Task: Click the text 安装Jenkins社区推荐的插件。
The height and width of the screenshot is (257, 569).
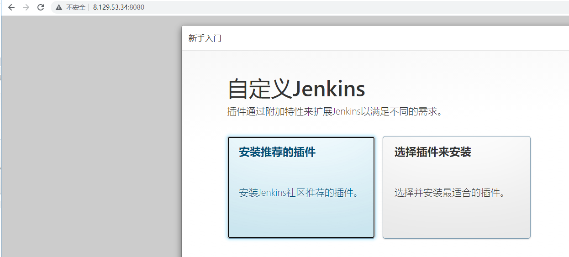Action: click(299, 193)
